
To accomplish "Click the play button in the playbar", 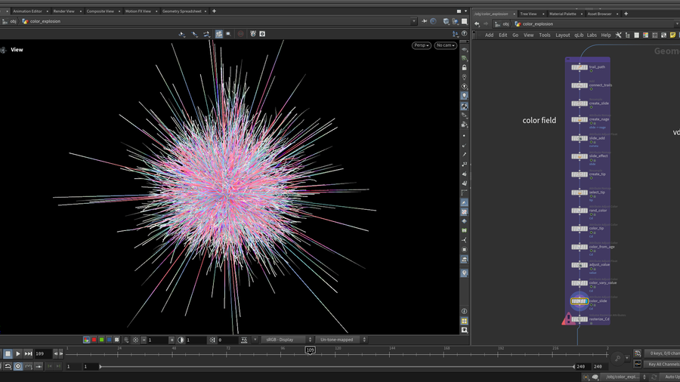I will coord(18,353).
